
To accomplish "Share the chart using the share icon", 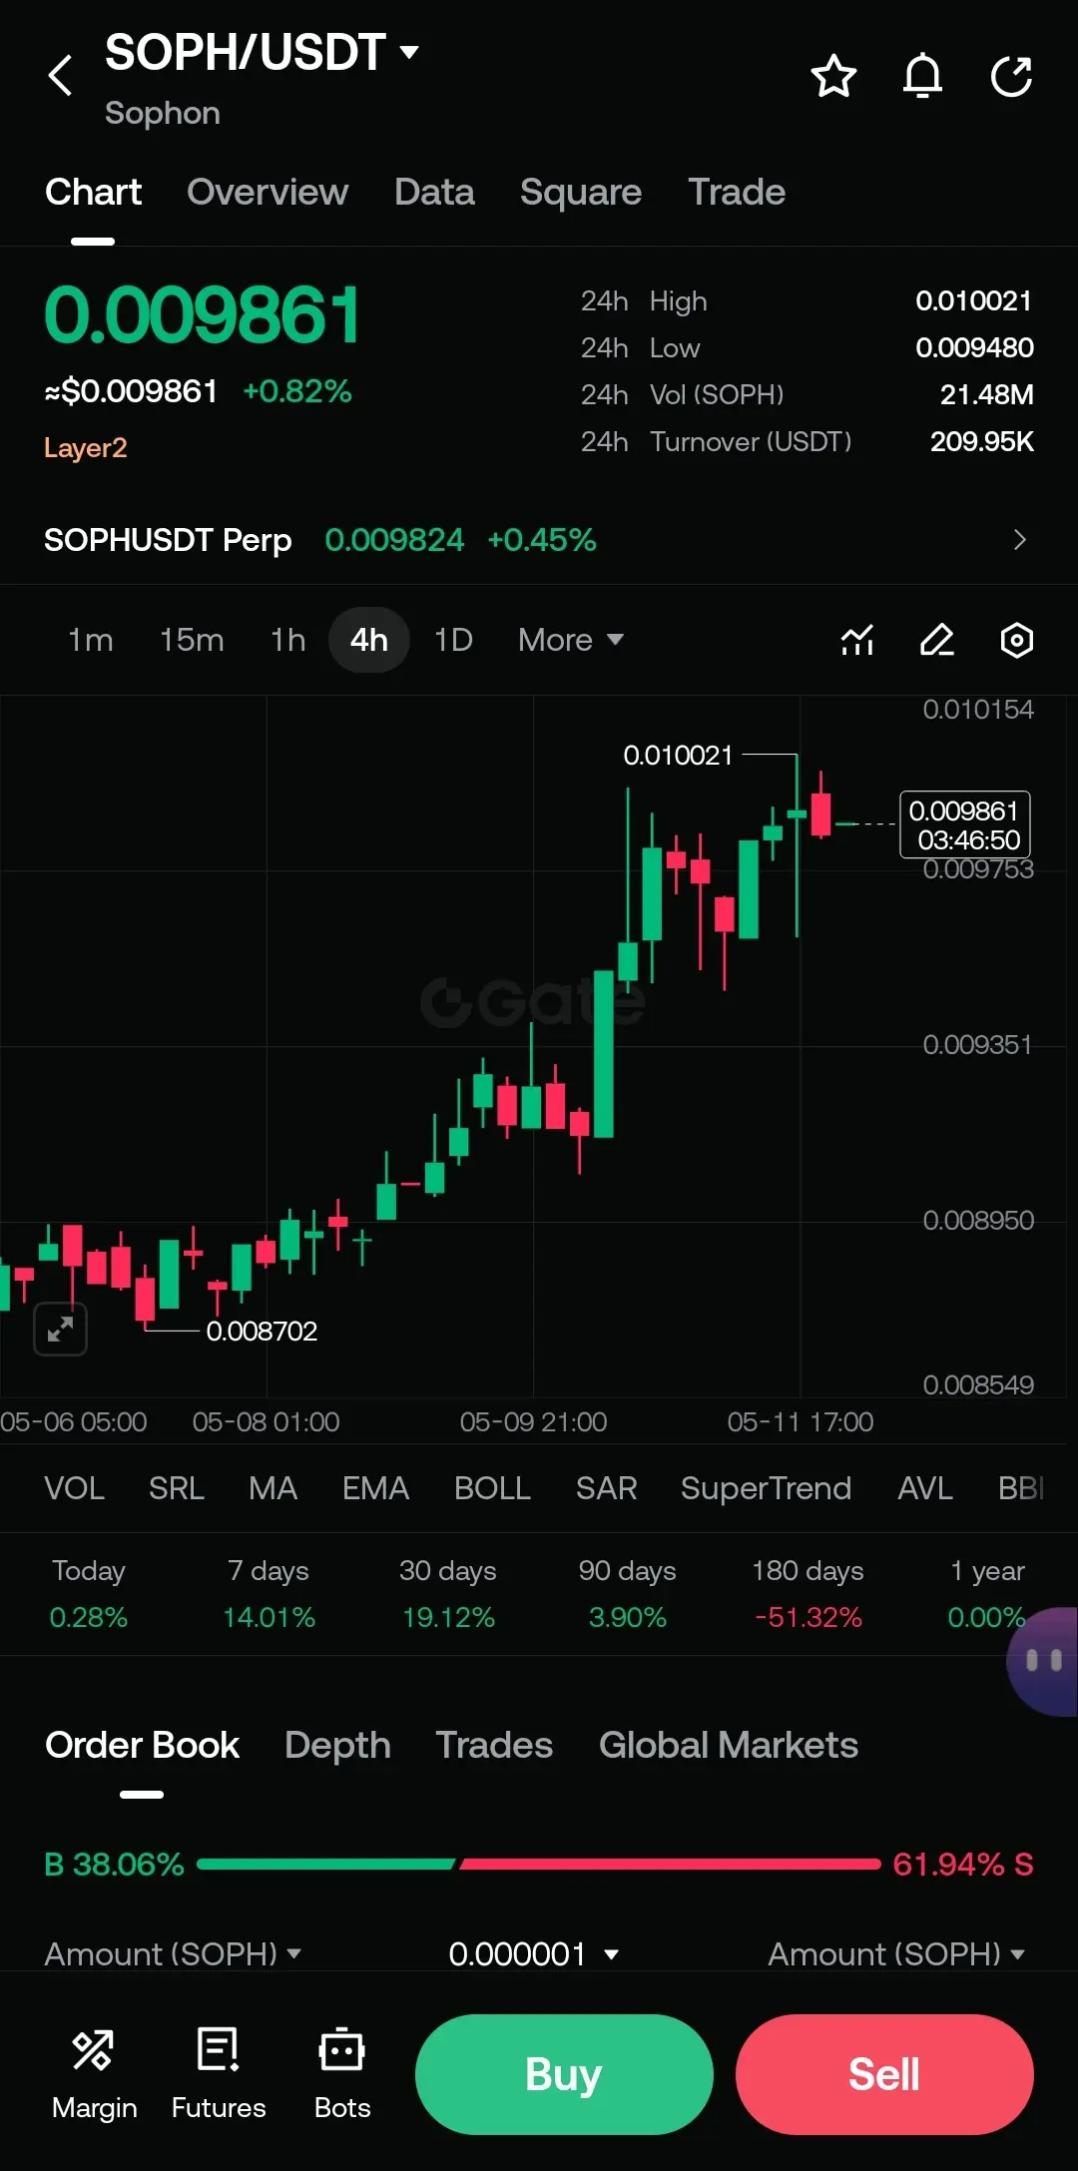I will [x=1011, y=76].
